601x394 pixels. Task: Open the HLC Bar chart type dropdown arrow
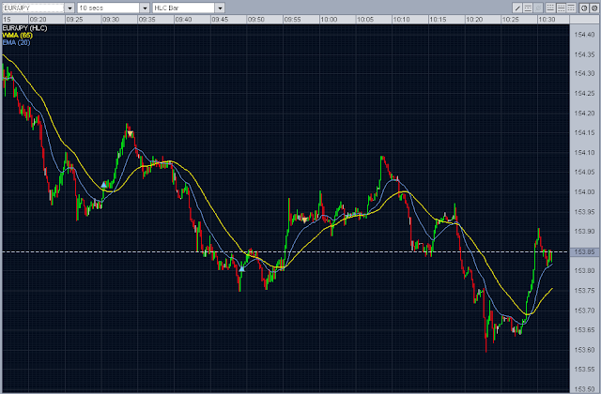(x=220, y=8)
